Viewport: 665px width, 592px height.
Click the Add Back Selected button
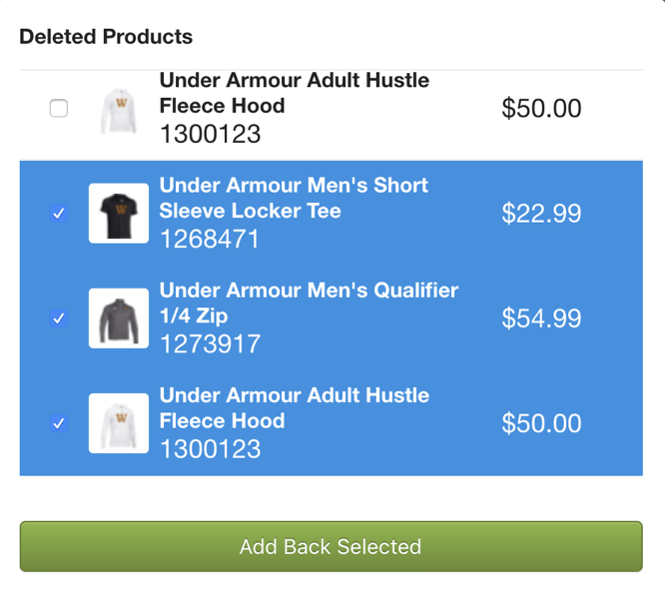point(332,546)
